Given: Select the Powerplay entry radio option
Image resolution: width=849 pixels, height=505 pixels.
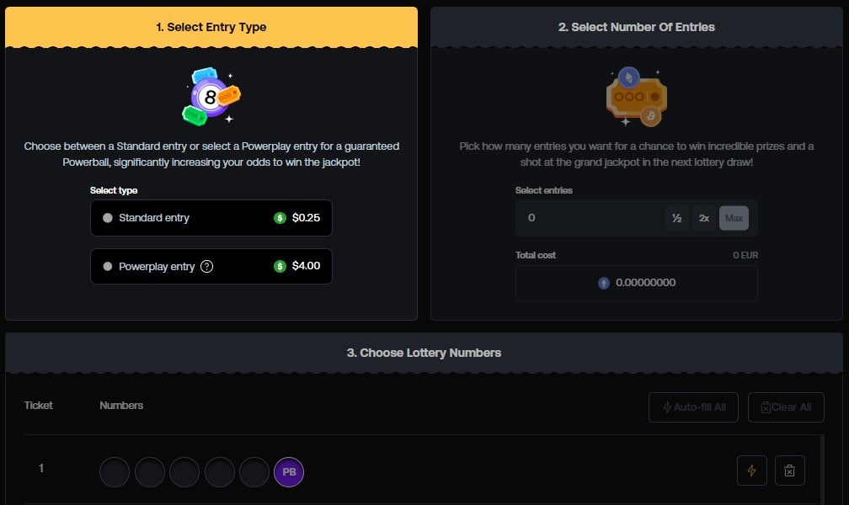Looking at the screenshot, I should (x=108, y=267).
